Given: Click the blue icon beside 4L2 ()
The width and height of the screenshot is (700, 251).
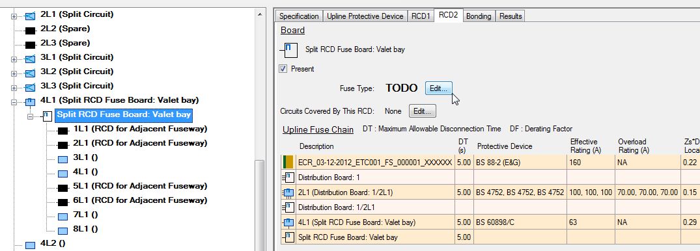Looking at the screenshot, I should tap(30, 245).
